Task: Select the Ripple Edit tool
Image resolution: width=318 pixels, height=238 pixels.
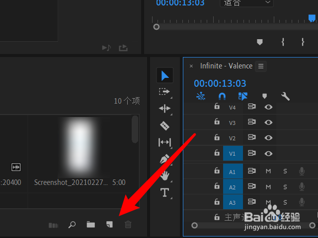Action: click(x=164, y=109)
